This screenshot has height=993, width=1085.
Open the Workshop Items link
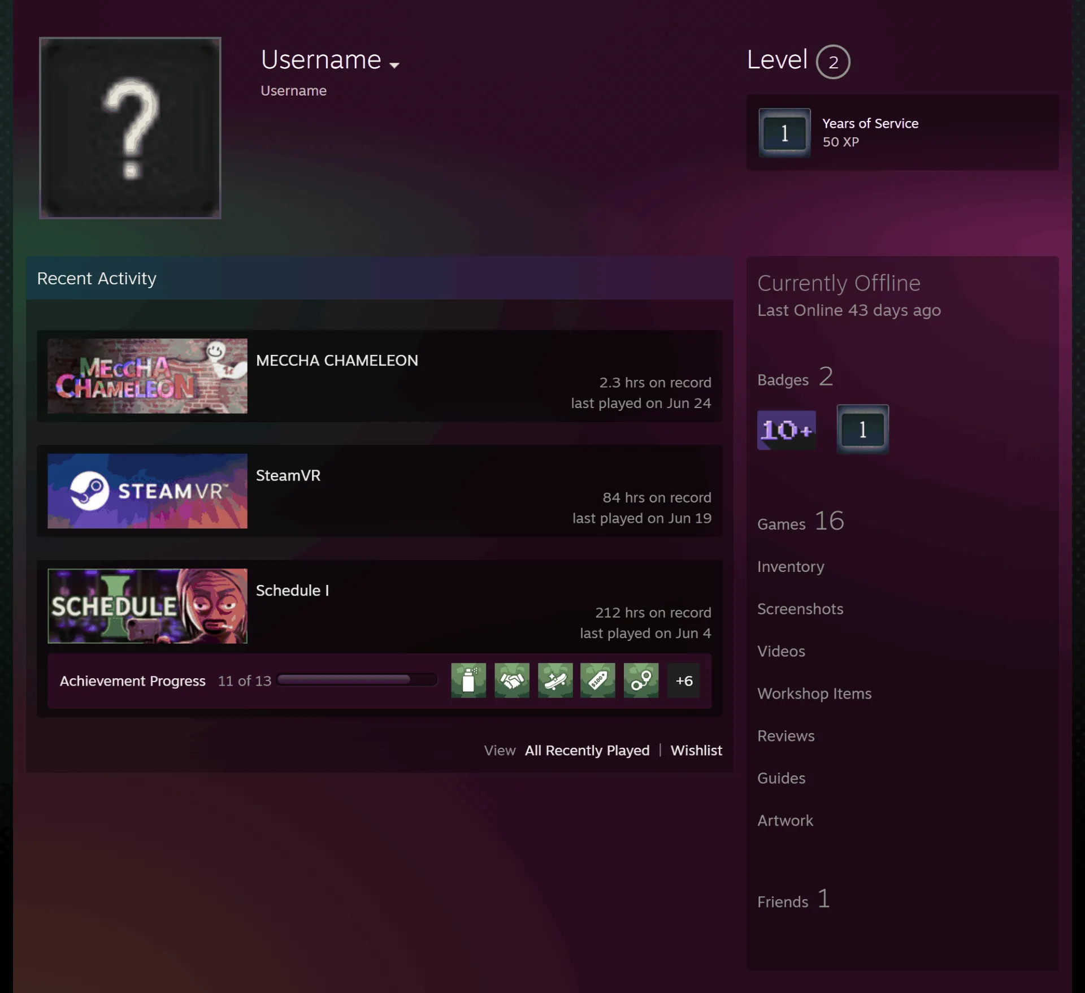(x=814, y=693)
